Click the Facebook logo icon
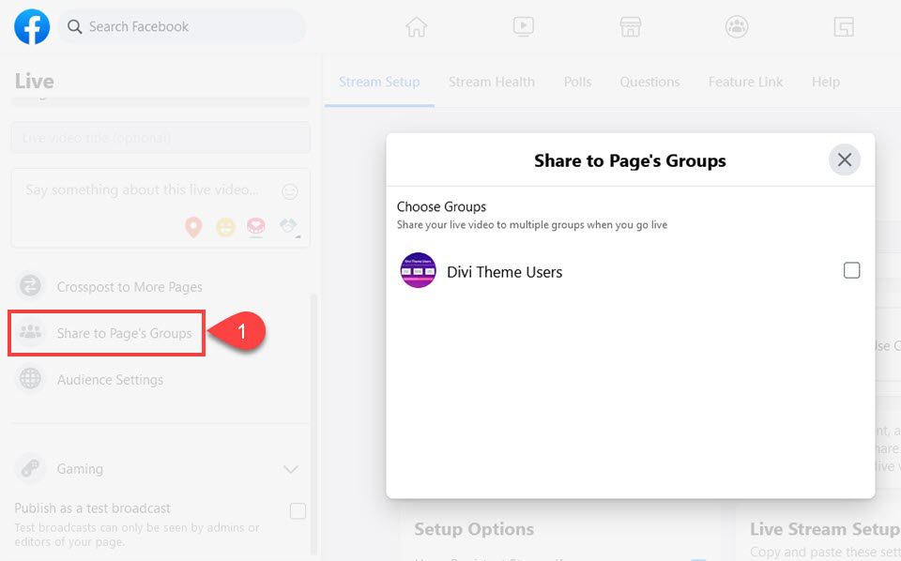Screen dimensions: 901x561 click(x=31, y=26)
